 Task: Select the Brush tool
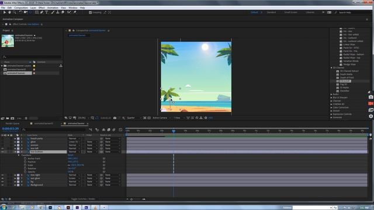(53, 12)
